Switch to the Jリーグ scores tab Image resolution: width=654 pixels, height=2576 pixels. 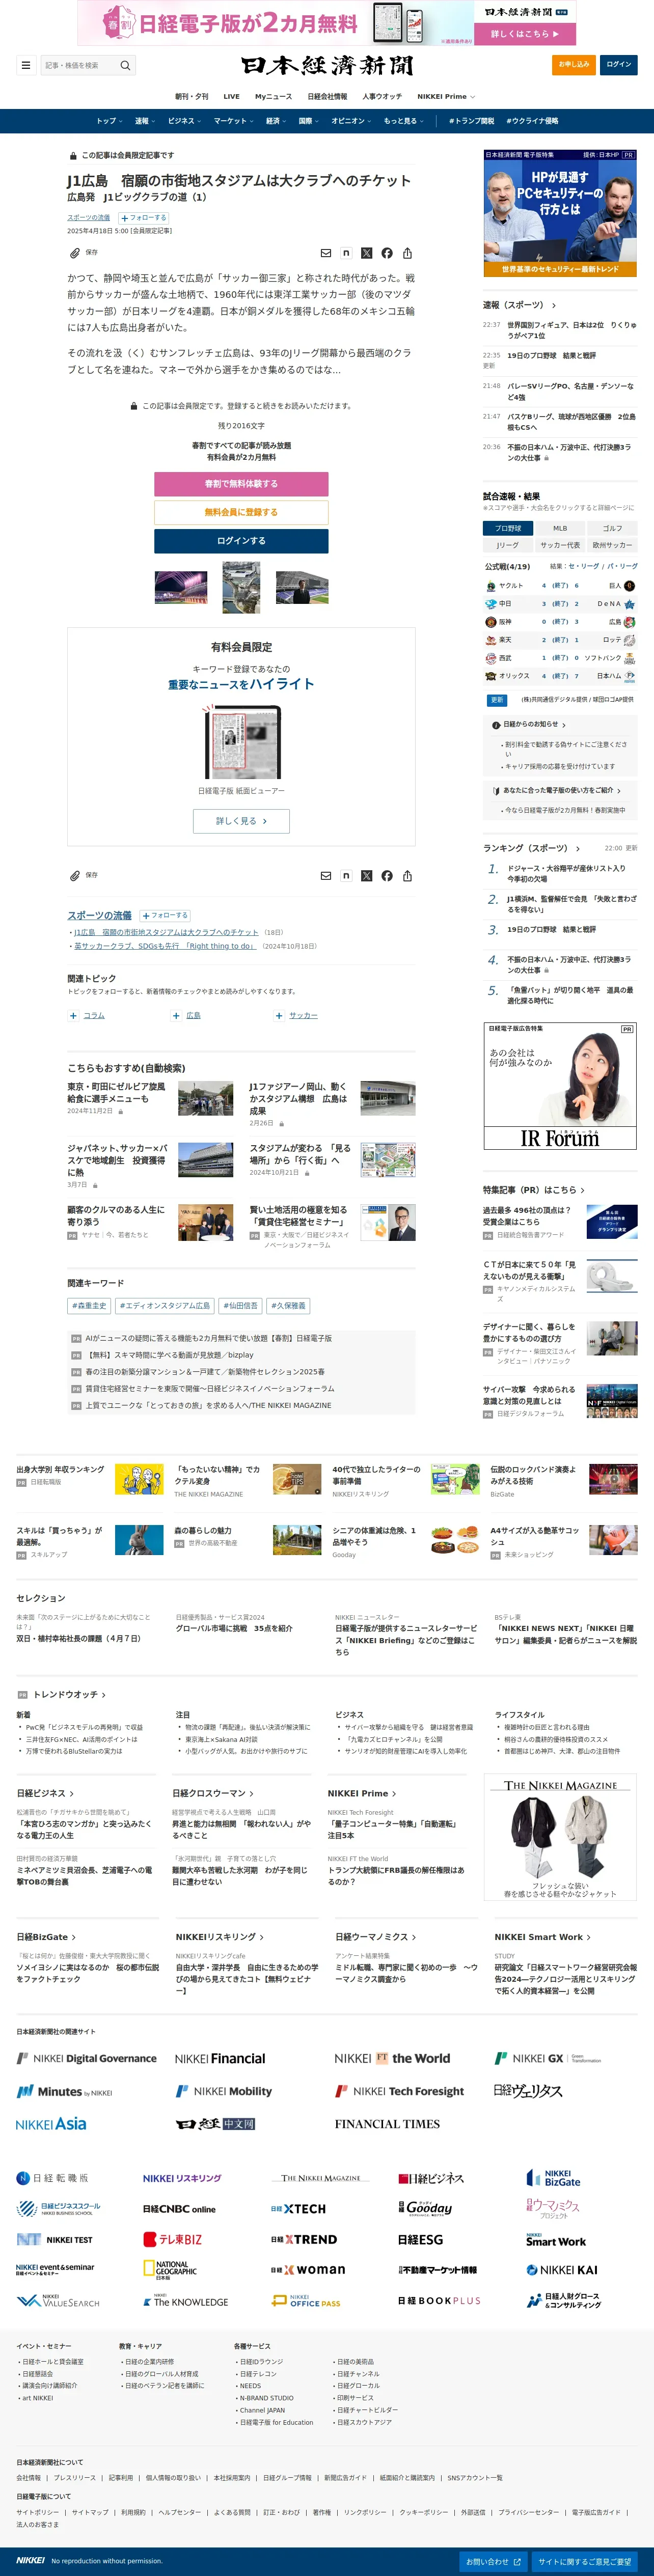508,545
